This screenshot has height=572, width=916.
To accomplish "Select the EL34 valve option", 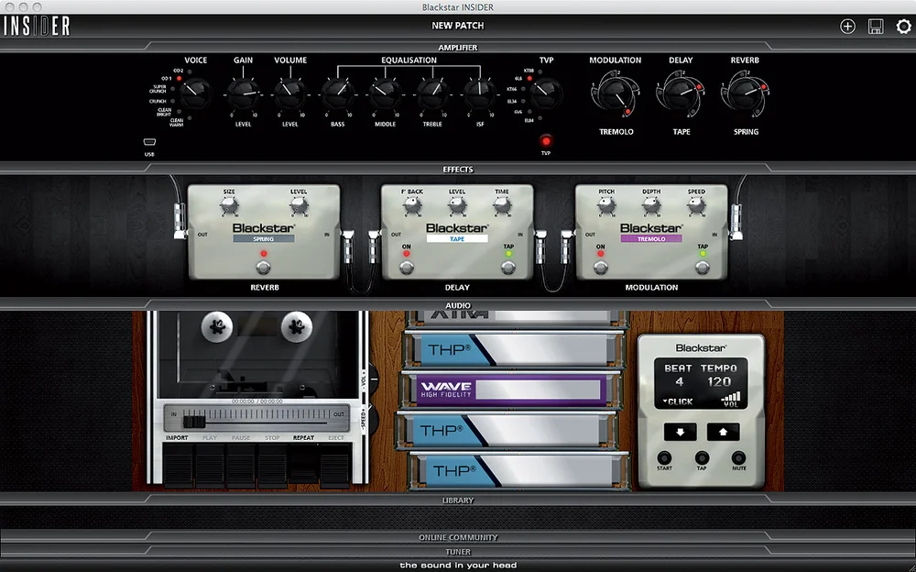I will click(515, 101).
